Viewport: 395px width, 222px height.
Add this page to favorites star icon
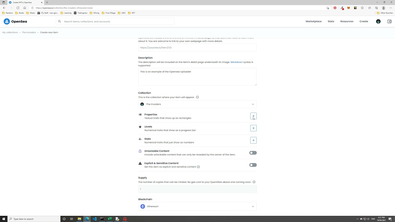(x=327, y=8)
